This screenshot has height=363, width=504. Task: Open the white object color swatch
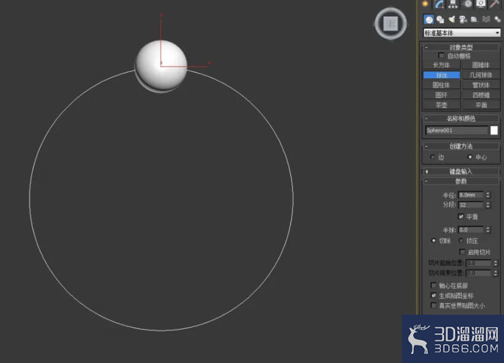[494, 131]
